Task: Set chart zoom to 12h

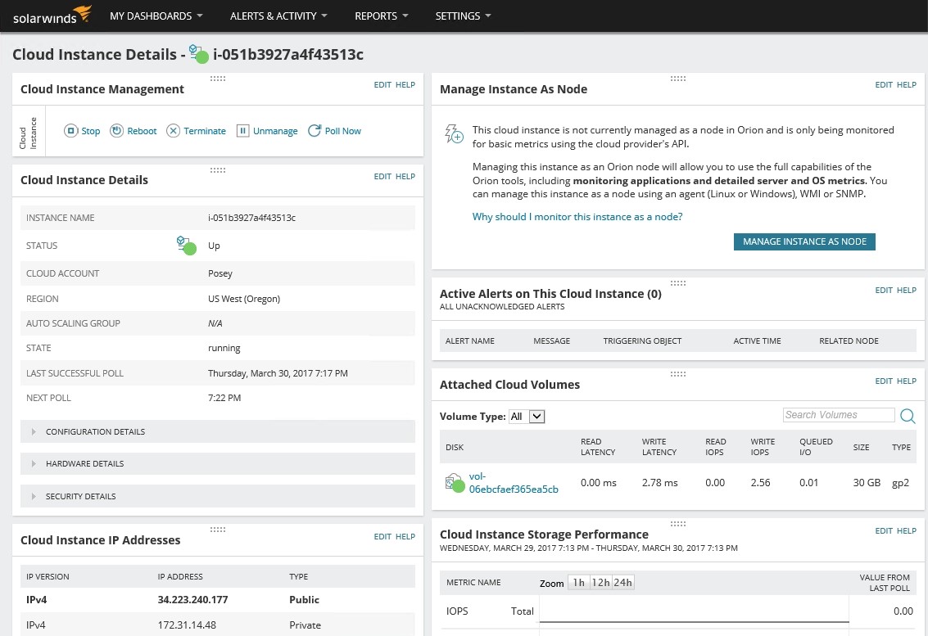Action: click(x=600, y=583)
